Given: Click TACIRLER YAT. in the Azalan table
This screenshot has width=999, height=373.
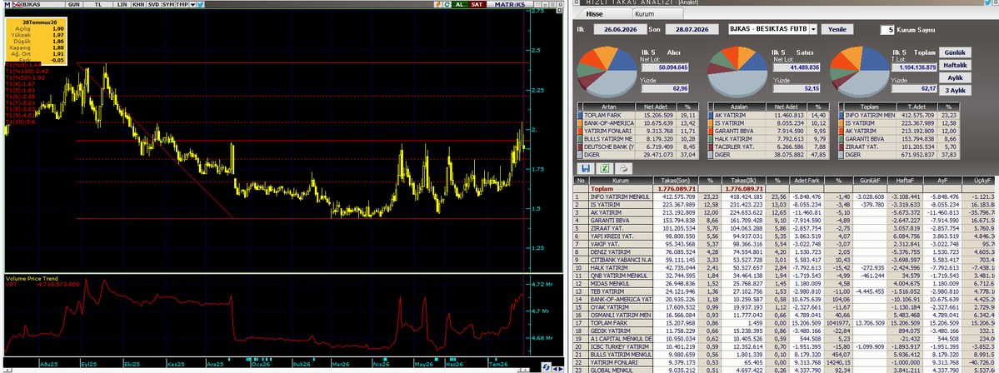Looking at the screenshot, I should pyautogui.click(x=742, y=147).
